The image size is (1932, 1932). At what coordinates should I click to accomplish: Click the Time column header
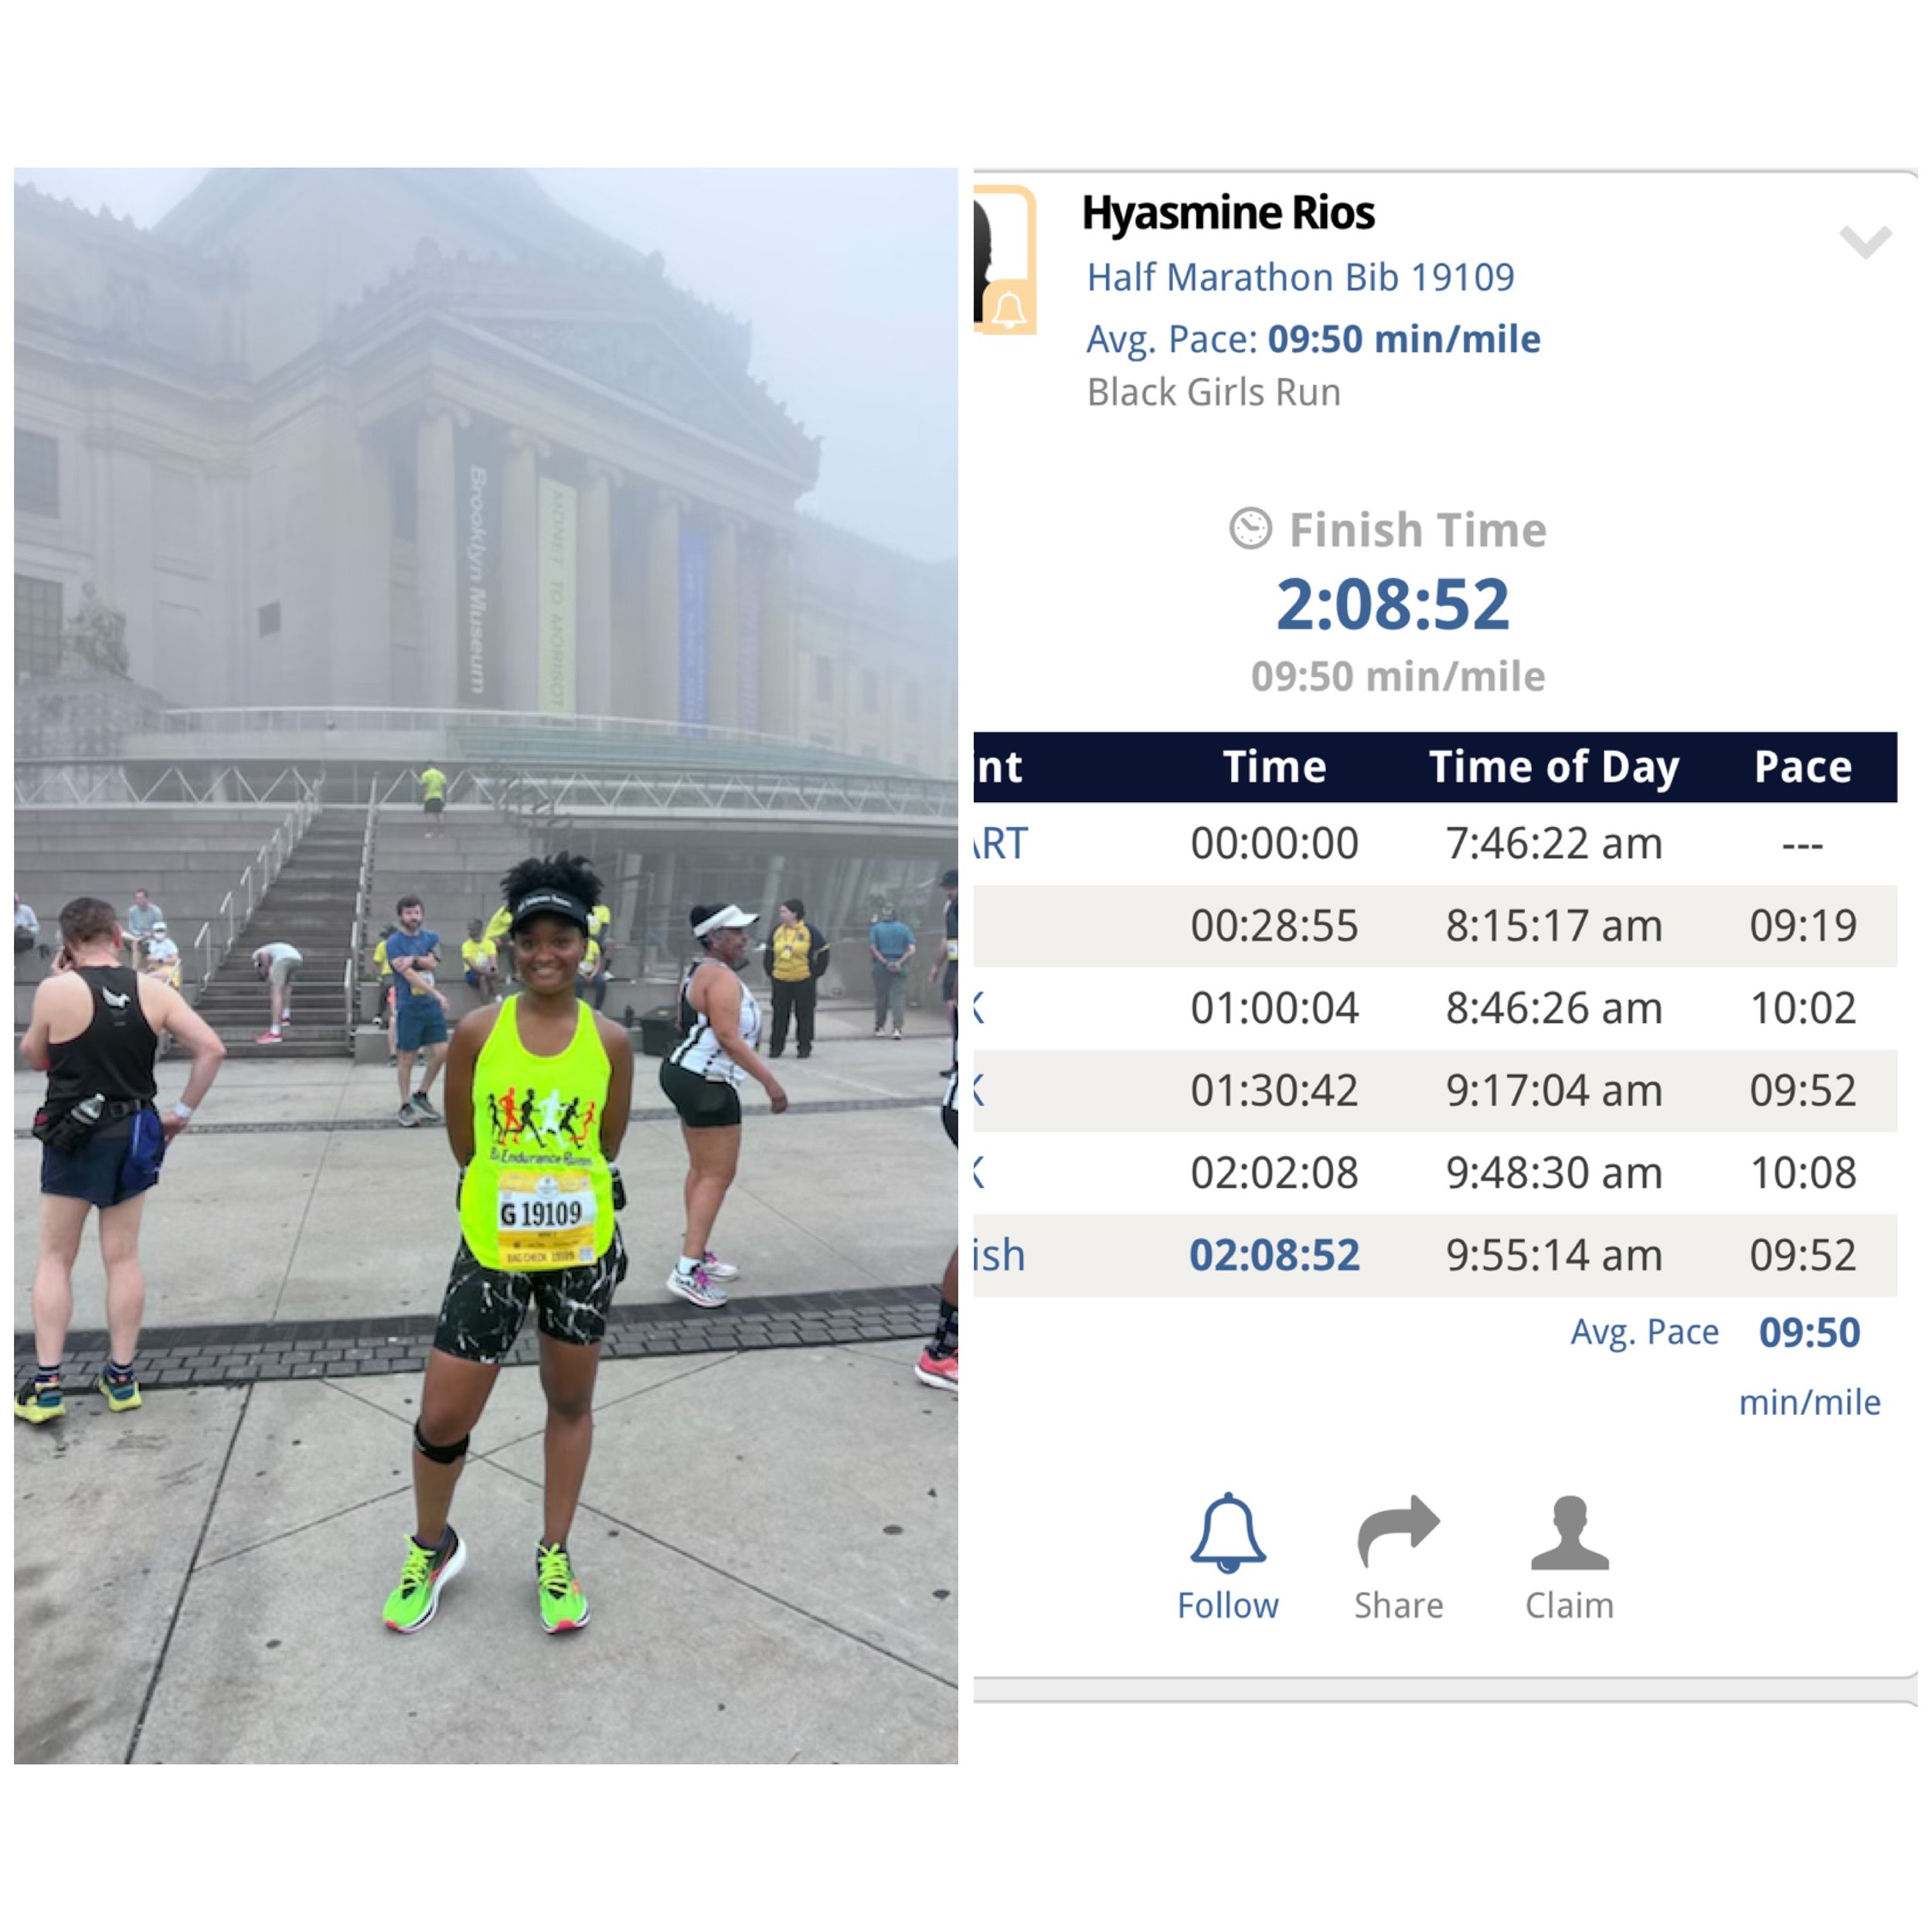1274,767
